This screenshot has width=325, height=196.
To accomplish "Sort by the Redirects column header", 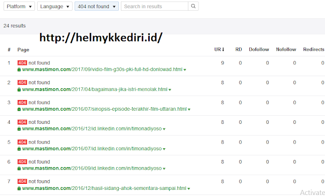I will [x=314, y=49].
